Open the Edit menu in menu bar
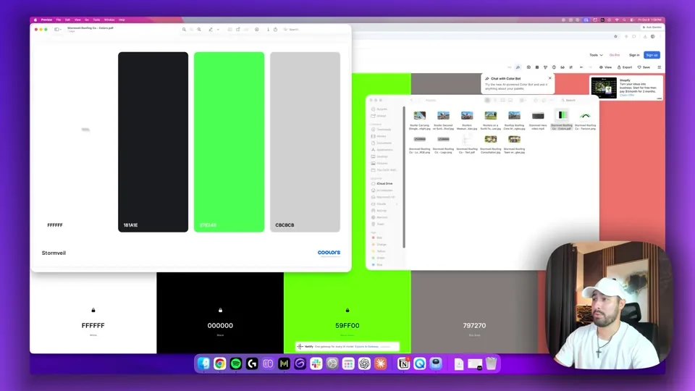Image resolution: width=695 pixels, height=391 pixels. point(67,20)
